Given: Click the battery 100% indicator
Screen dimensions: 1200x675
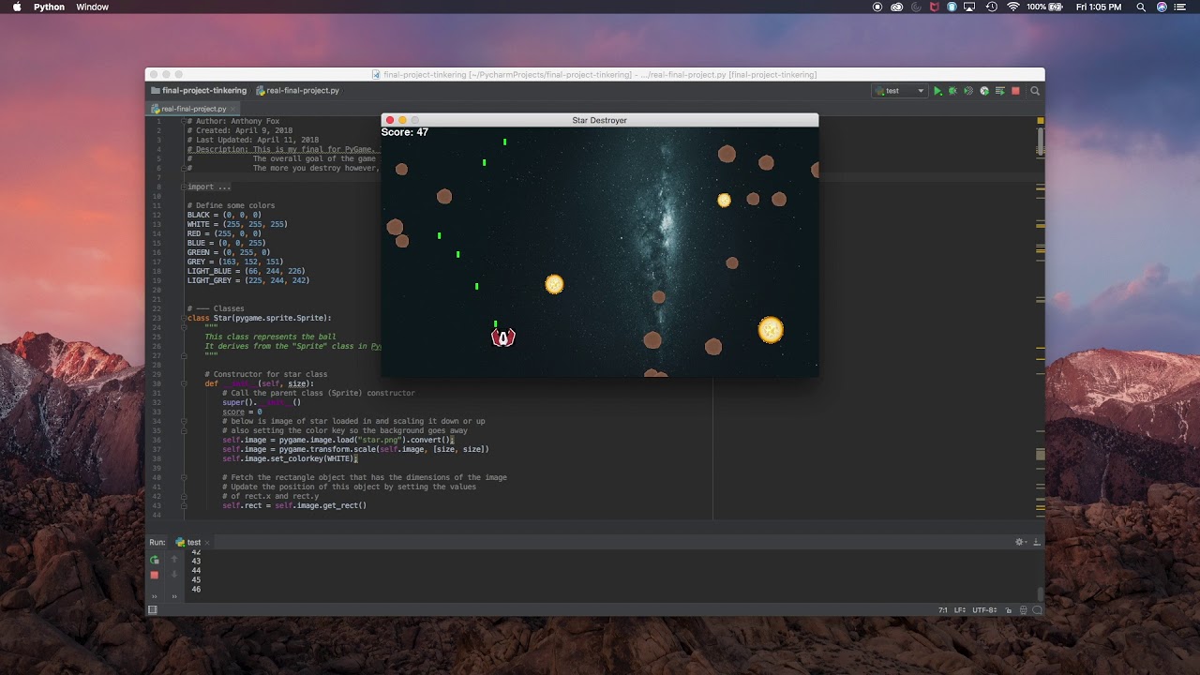Looking at the screenshot, I should [x=1045, y=7].
